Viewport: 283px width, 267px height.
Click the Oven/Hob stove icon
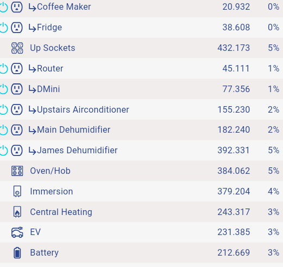pos(17,171)
